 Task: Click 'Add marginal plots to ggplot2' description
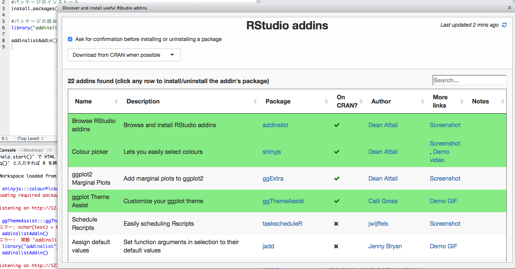pos(164,178)
